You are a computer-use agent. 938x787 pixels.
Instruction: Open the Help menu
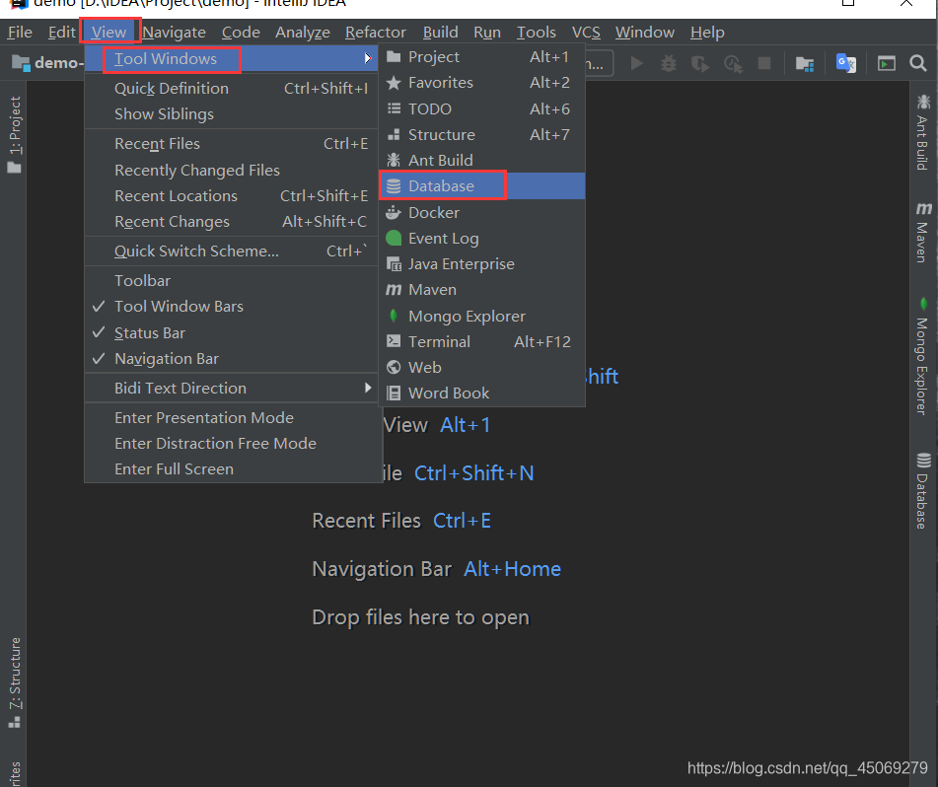(707, 33)
